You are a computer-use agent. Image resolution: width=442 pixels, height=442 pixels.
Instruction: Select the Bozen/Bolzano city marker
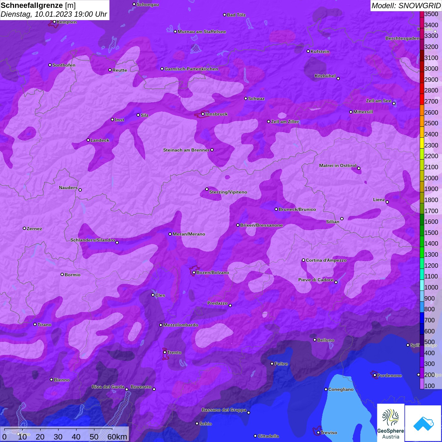point(194,272)
